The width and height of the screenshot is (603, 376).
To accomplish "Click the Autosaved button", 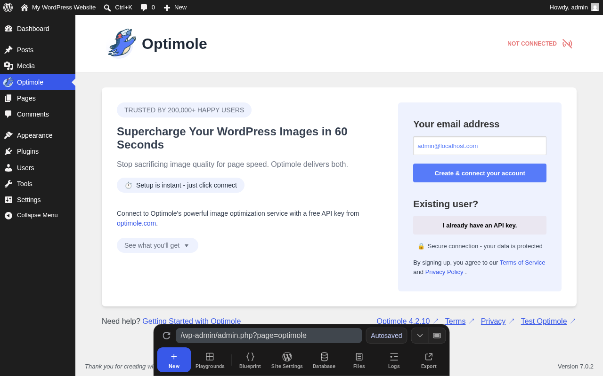I will 386,336.
